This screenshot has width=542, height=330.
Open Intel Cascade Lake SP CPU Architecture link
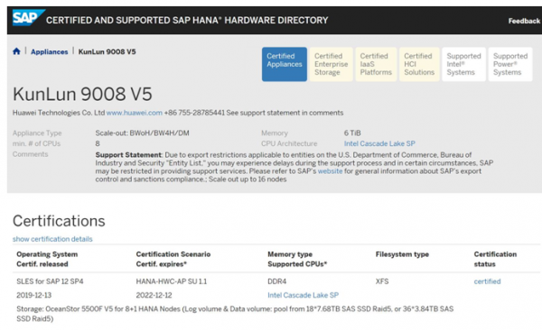click(379, 143)
